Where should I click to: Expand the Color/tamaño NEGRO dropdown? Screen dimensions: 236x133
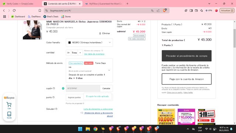(89, 42)
